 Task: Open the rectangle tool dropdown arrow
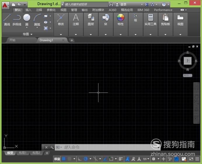point(50,16)
